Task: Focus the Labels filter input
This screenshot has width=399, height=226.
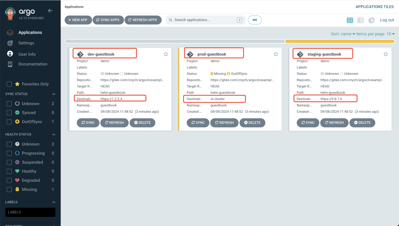Action: pos(30,212)
